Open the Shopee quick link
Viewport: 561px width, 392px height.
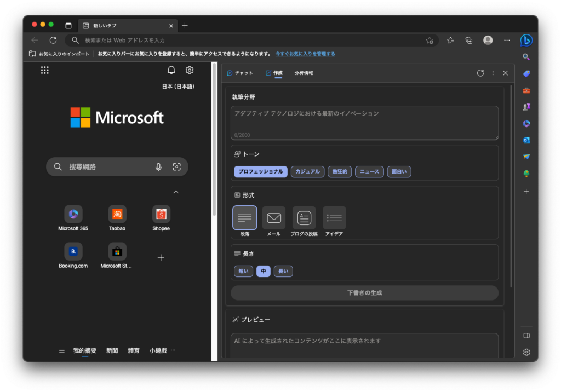click(161, 218)
